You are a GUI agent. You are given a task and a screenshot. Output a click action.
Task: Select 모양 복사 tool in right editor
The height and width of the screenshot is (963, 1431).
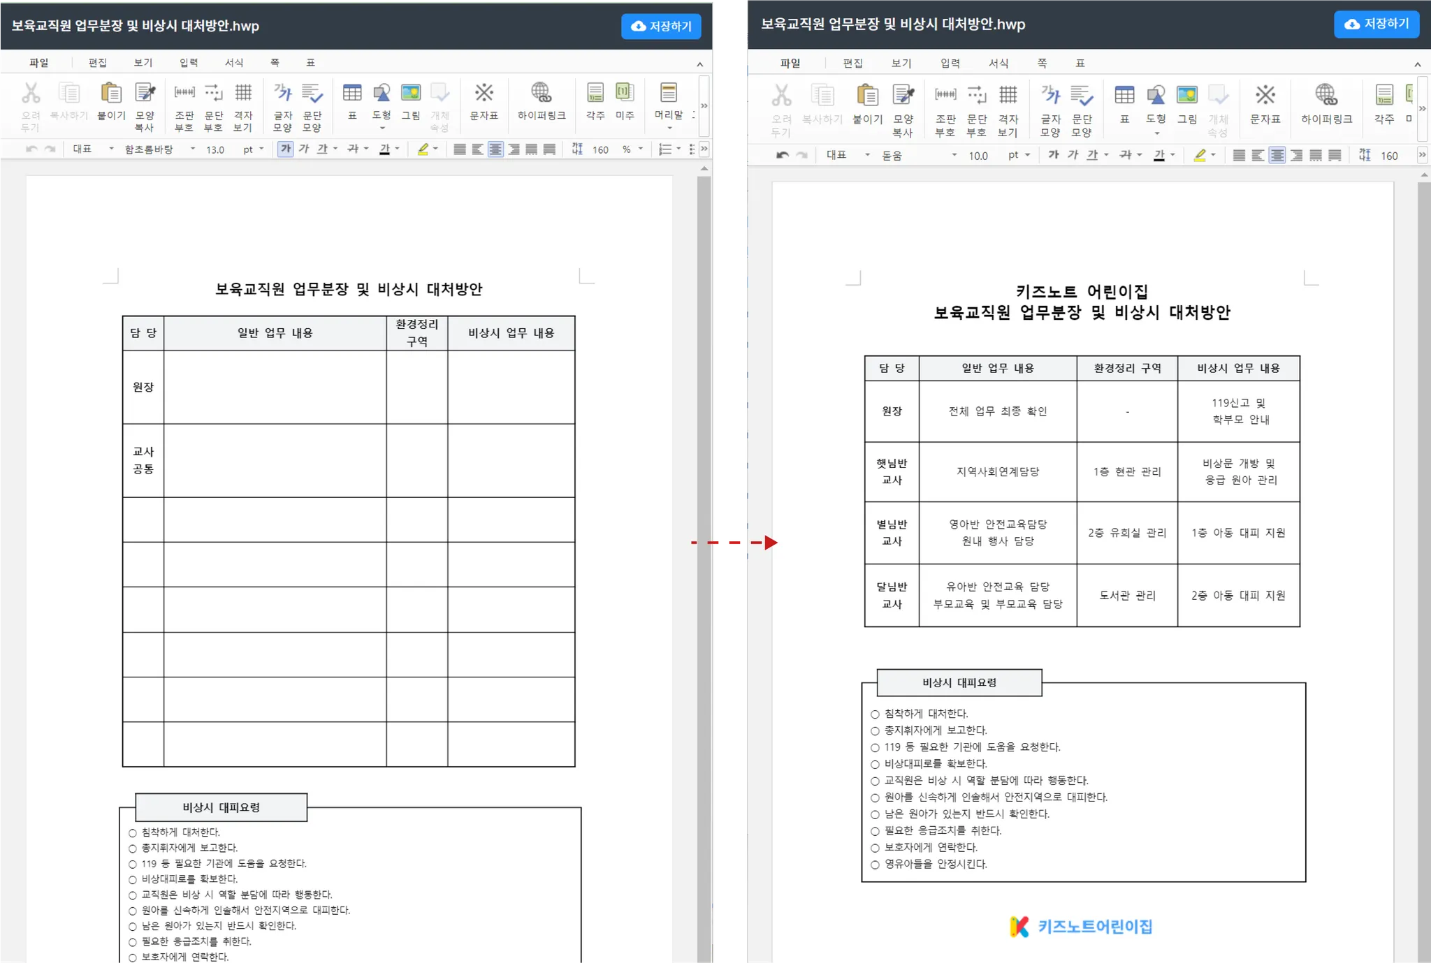click(x=903, y=96)
